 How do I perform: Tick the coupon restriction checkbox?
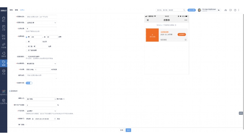tap(27, 56)
